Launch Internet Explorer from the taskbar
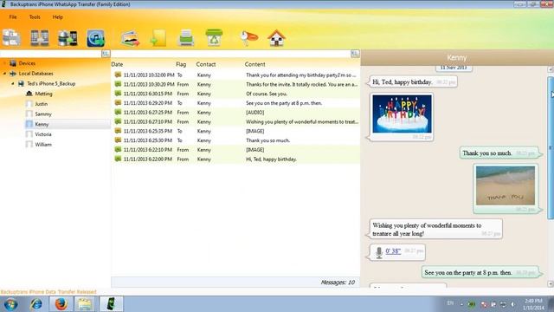Screen dimensions: 554x312 click(x=35, y=304)
